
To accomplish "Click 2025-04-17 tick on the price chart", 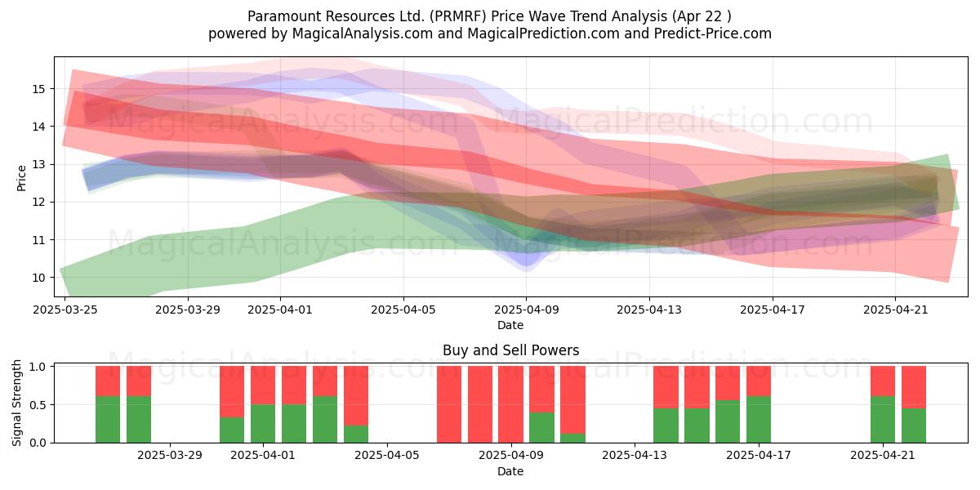I will [773, 310].
